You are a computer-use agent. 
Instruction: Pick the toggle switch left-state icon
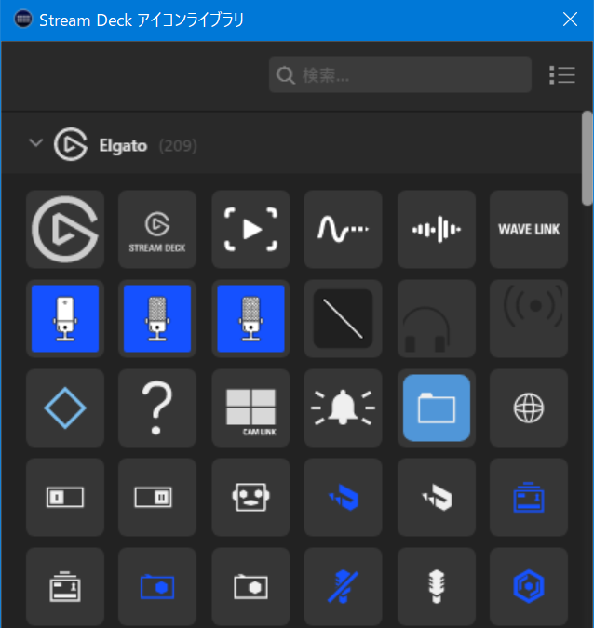pyautogui.click(x=65, y=497)
